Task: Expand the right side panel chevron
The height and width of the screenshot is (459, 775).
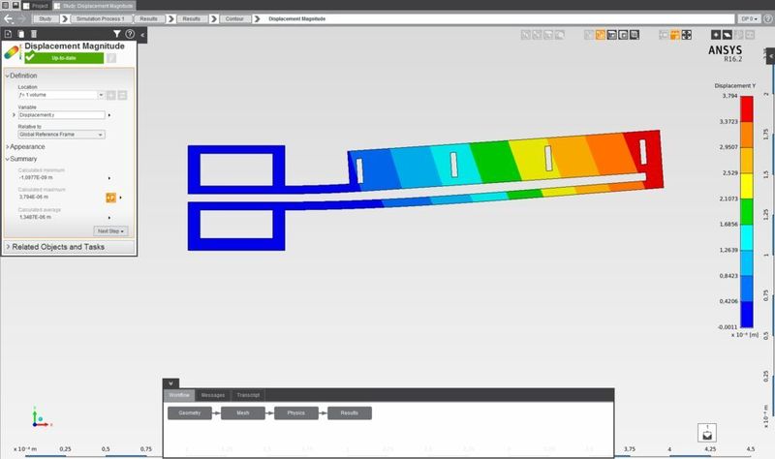Action: click(x=770, y=56)
